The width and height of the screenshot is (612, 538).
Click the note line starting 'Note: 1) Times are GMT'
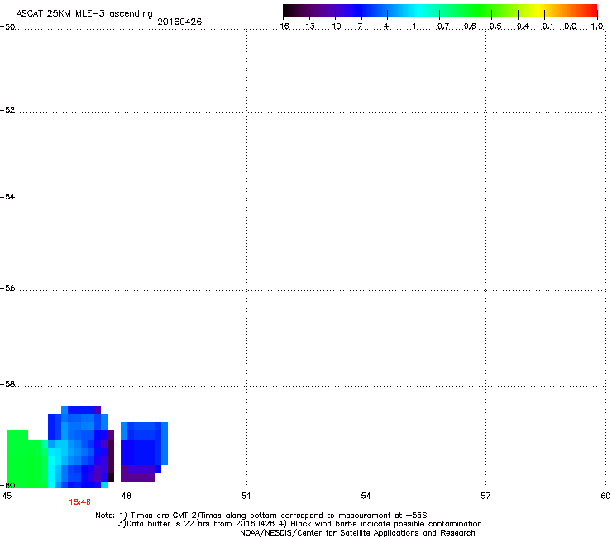click(261, 516)
